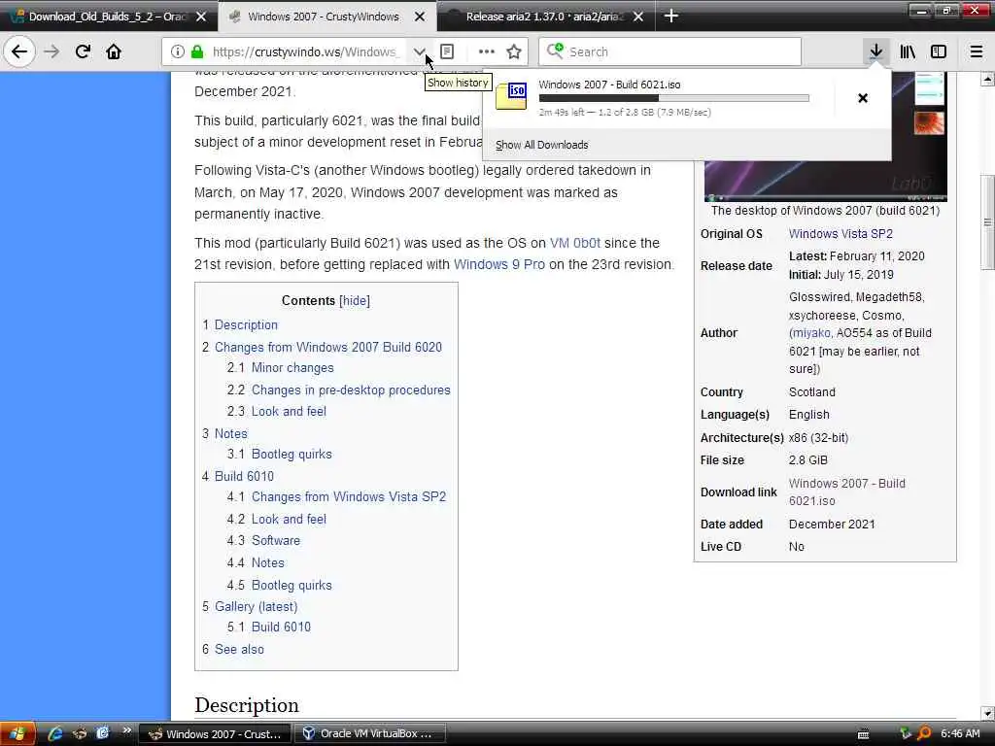
Task: Open Windows Vista SP2 infobox link
Action: tap(841, 234)
